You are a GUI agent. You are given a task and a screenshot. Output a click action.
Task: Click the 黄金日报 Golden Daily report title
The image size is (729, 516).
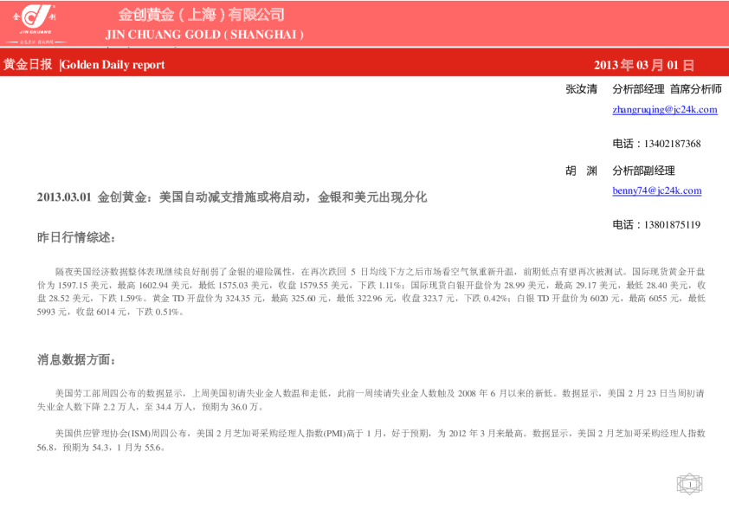pos(84,65)
